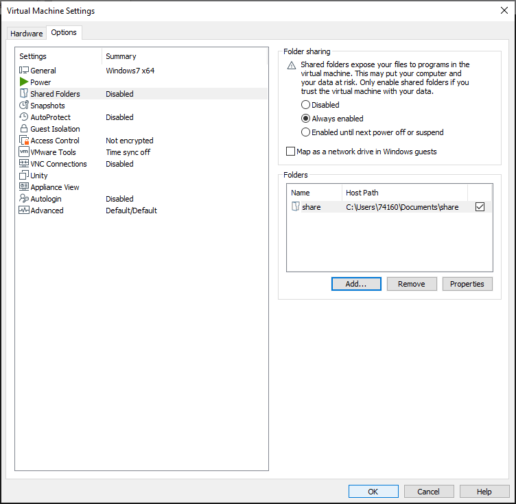Select Snapshots in settings list
Image resolution: width=516 pixels, height=504 pixels.
pos(47,106)
